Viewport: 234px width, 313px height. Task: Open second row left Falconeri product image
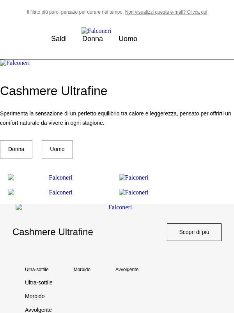pyautogui.click(x=40, y=192)
